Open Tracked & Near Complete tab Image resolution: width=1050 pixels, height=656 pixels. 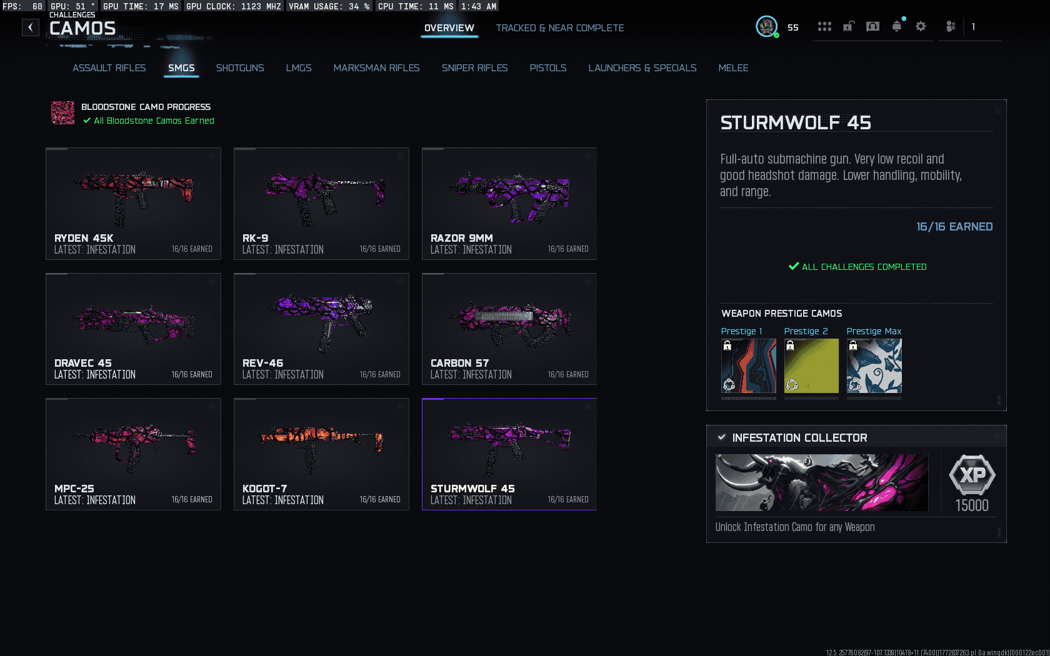559,28
